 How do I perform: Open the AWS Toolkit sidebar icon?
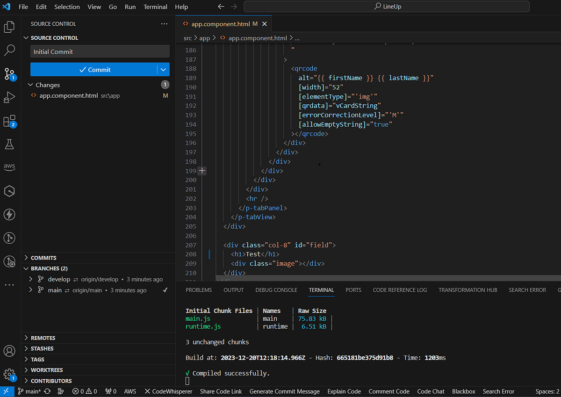(x=9, y=167)
